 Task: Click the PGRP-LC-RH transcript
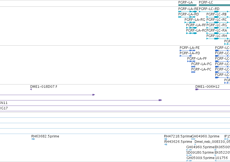coord(218,39)
